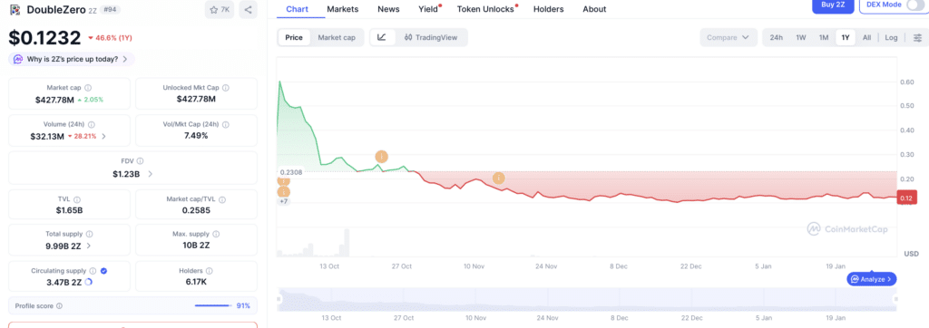Open Profile score info icon
Viewport: 929px width, 328px height.
point(59,306)
